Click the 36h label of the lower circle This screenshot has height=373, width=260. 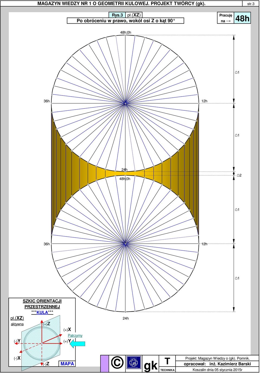click(x=47, y=244)
